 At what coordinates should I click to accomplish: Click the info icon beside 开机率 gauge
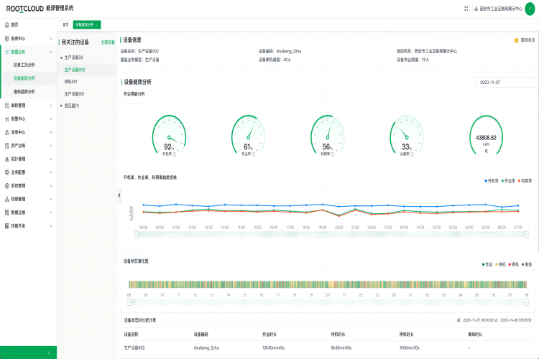point(174,154)
